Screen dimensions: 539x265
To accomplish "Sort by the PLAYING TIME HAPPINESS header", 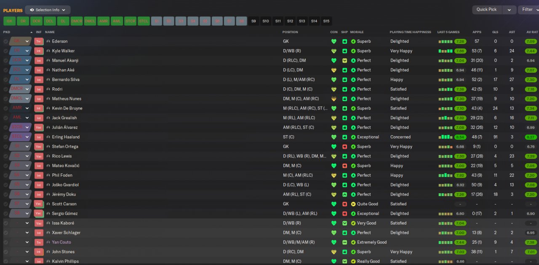I will point(411,32).
